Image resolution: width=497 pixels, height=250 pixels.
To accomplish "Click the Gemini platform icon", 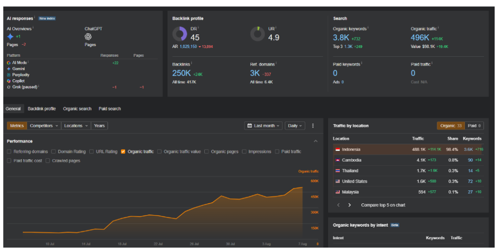I will pyautogui.click(x=9, y=69).
